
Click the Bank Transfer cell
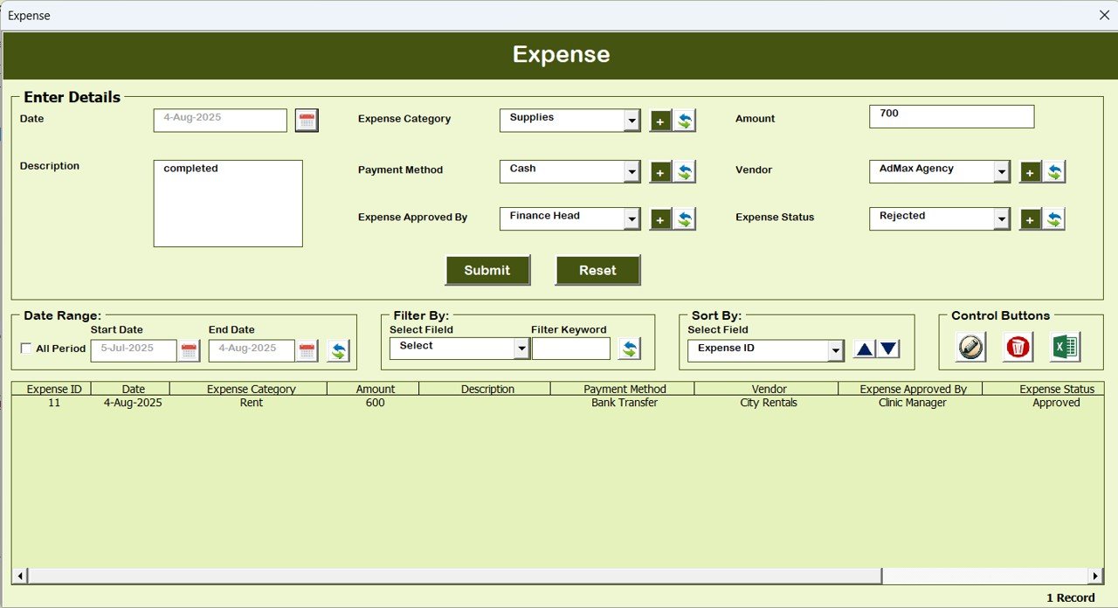pos(625,403)
